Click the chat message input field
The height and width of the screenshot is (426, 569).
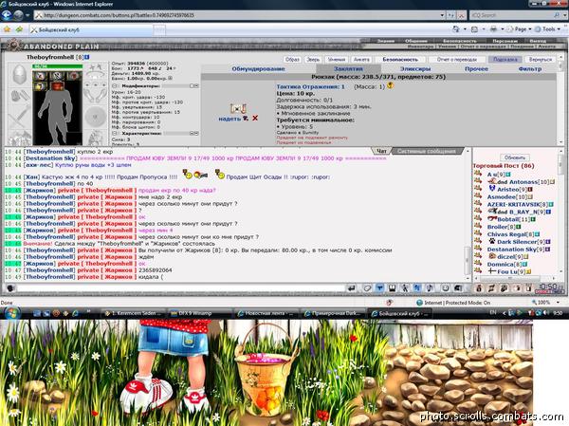[180, 288]
